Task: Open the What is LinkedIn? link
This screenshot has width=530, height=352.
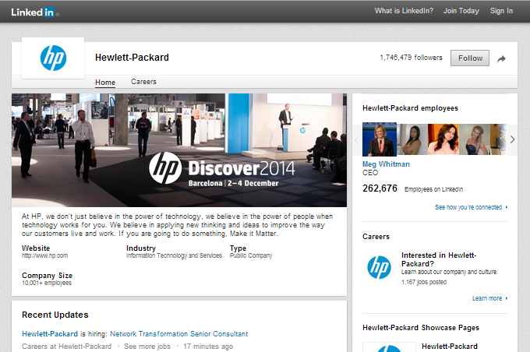Action: 403,11
